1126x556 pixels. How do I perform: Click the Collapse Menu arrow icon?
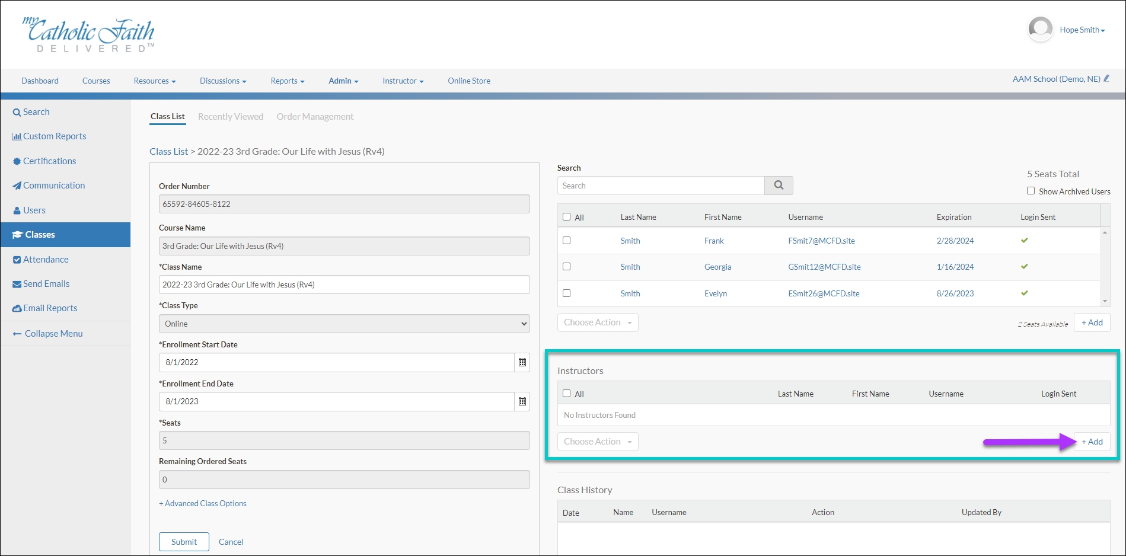(x=17, y=334)
